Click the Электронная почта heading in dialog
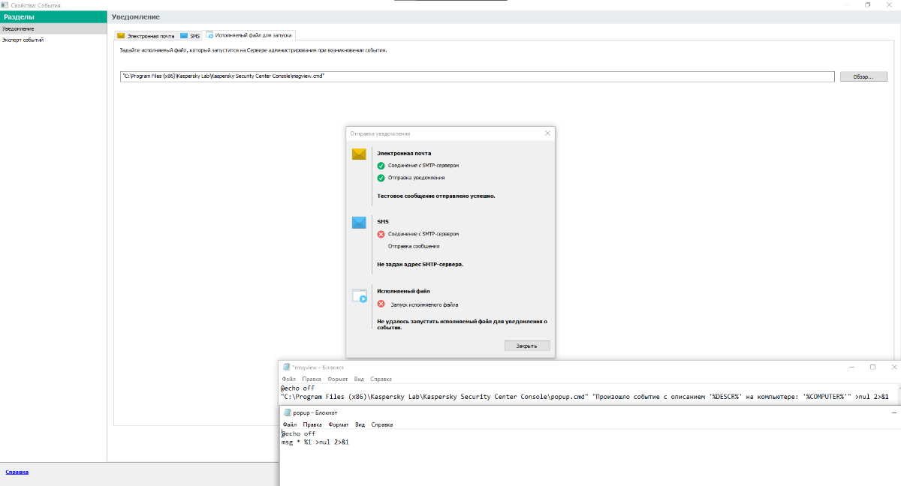The width and height of the screenshot is (901, 486). (x=404, y=153)
